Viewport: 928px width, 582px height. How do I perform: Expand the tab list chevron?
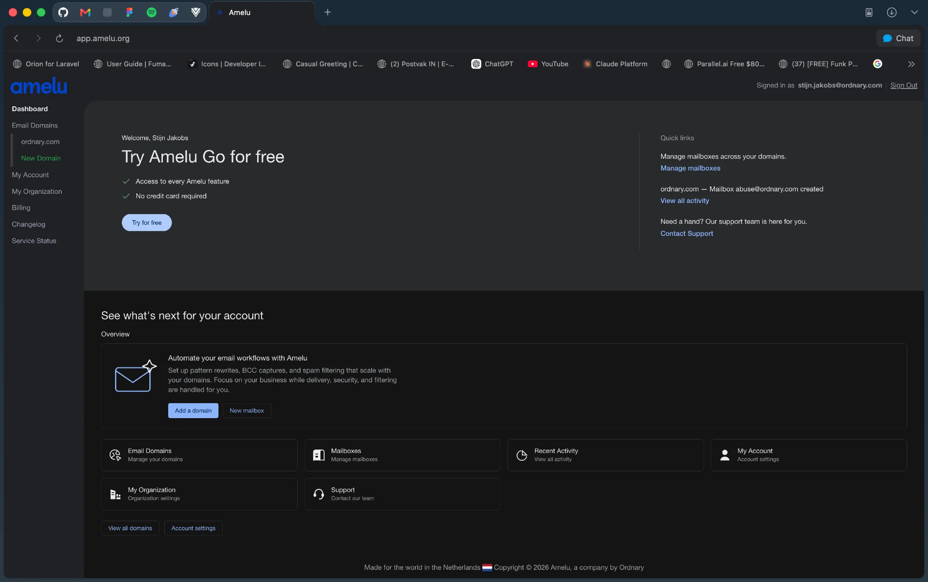point(914,13)
